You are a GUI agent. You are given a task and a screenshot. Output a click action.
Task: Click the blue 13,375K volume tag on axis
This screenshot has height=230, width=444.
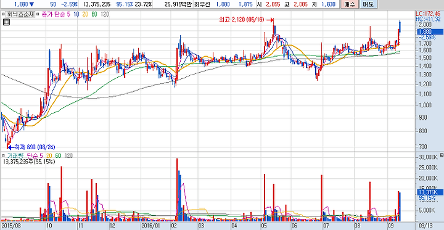(x=430, y=192)
